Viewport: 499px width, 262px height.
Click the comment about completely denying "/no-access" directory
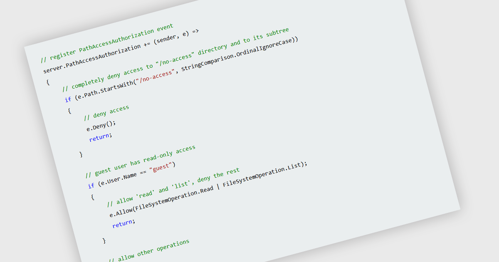[176, 59]
